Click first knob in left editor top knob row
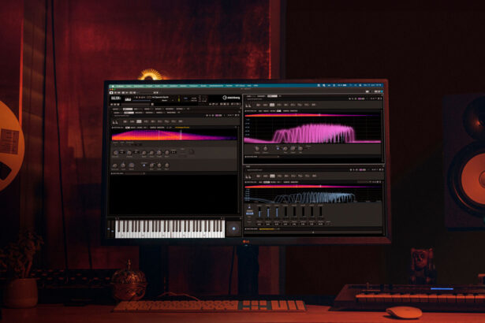Image resolution: width=485 pixels, height=323 pixels. (115, 153)
